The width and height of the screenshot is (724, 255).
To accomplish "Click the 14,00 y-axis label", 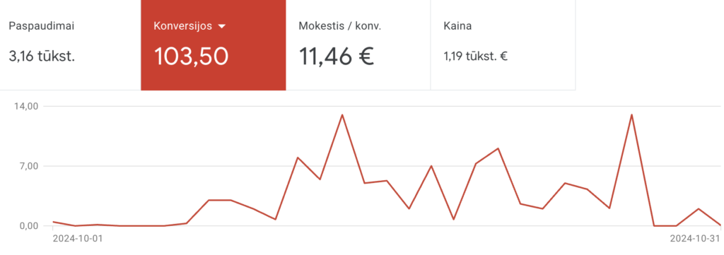I will click(40, 107).
